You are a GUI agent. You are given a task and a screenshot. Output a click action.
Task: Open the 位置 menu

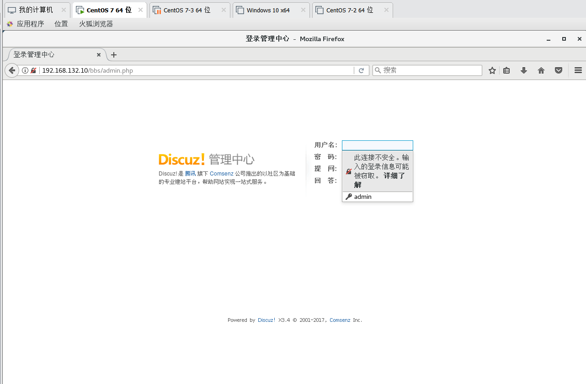tap(61, 24)
